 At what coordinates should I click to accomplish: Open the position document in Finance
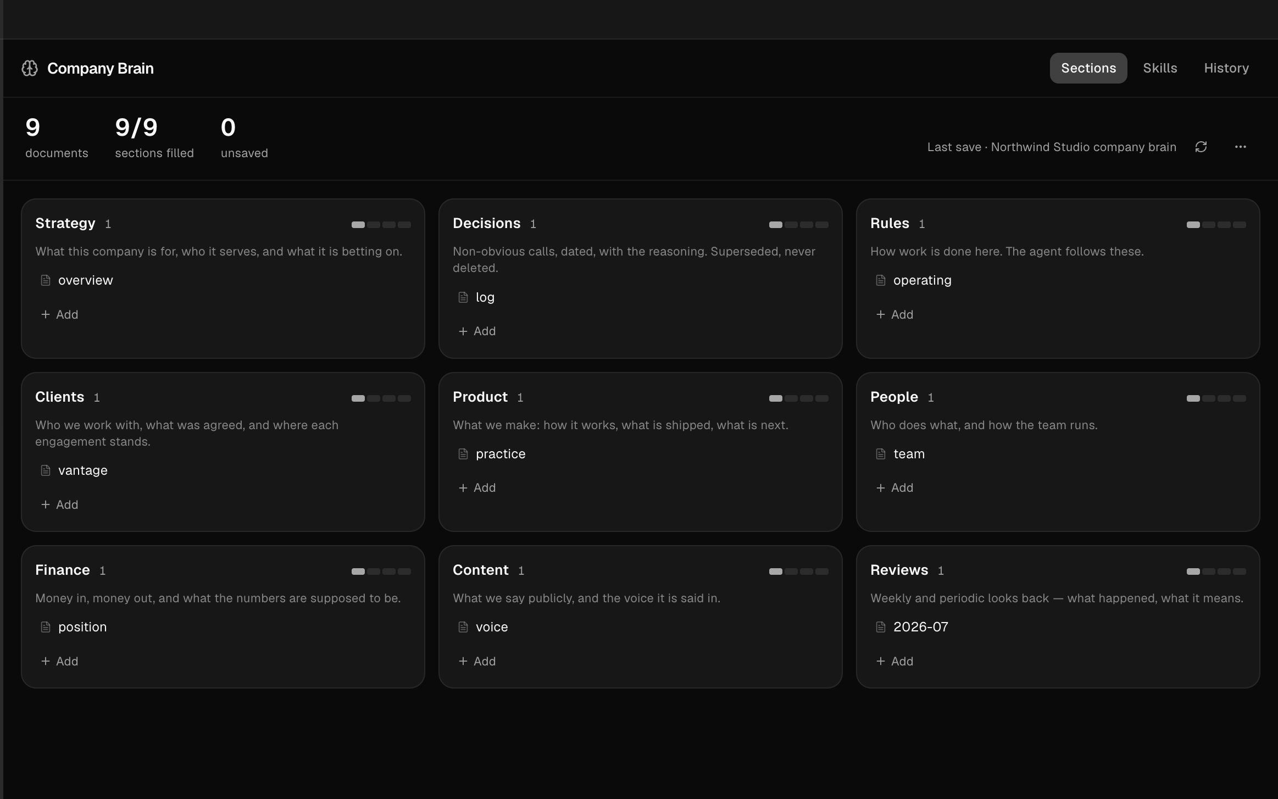coord(82,627)
